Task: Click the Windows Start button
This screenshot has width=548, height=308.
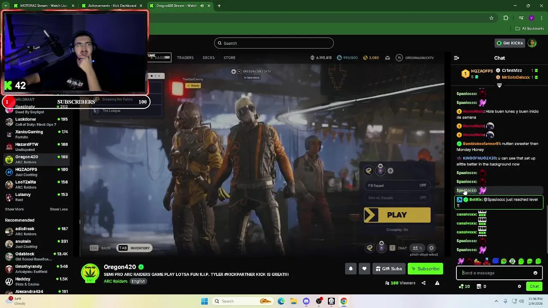Action: 204,301
